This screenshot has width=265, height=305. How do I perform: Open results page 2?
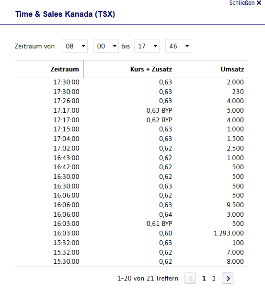pos(214,279)
